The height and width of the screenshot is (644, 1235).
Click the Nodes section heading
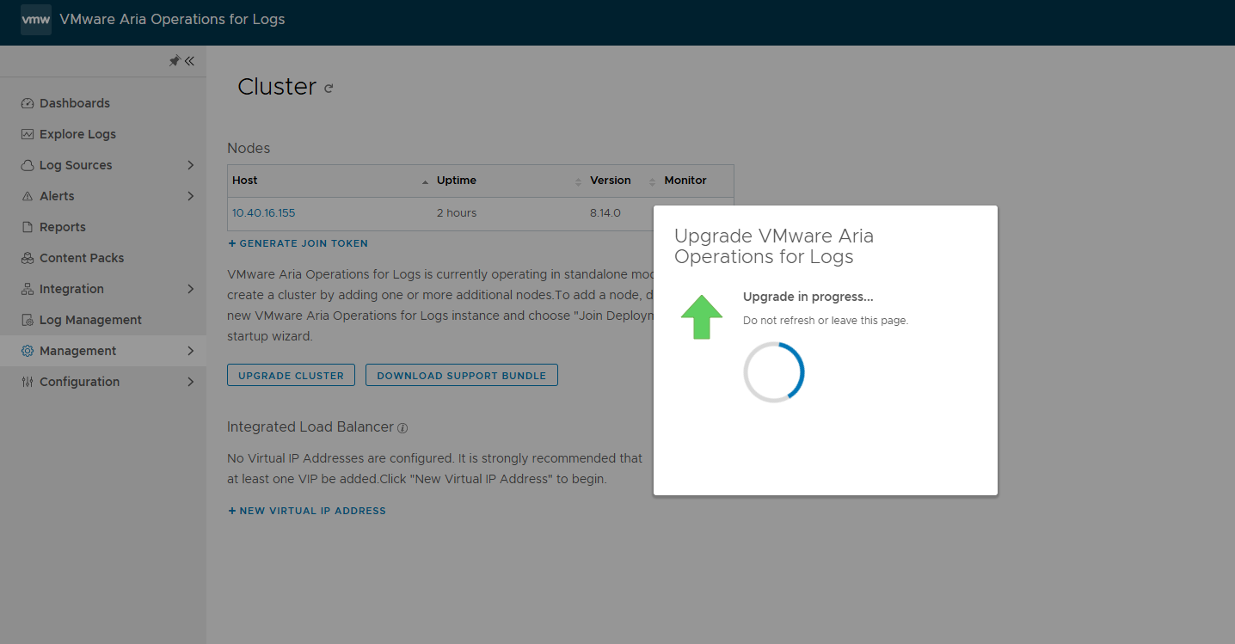point(249,148)
